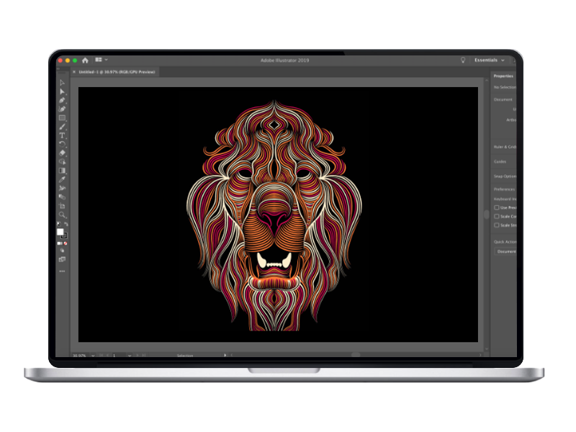Viewport: 576px width, 432px height.
Task: Toggle Draw Normal drawing mode
Action: [x=62, y=251]
